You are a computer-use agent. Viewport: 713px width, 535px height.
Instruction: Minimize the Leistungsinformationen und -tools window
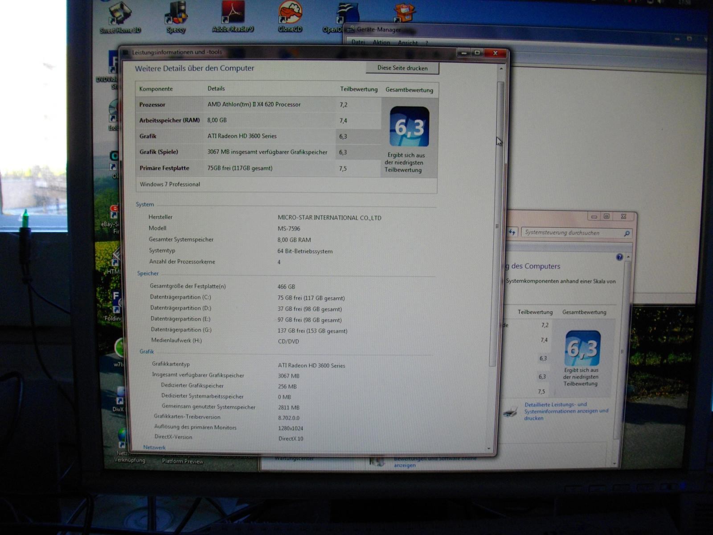click(464, 53)
